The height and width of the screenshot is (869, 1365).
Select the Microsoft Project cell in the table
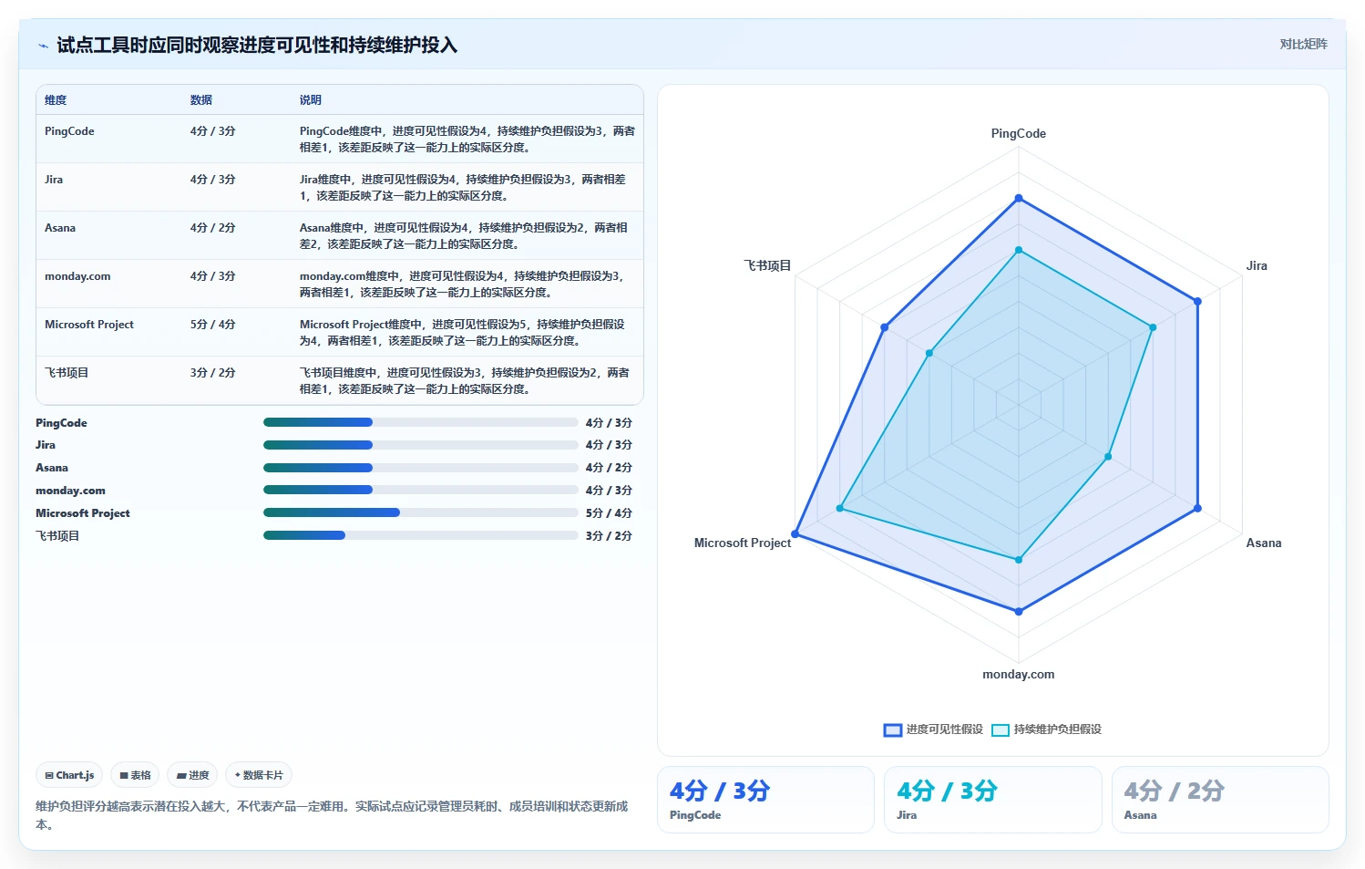(109, 332)
